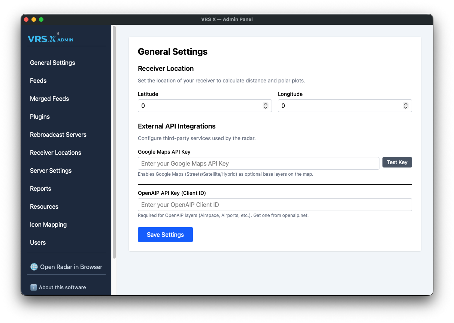
Task: Go to the Users page
Action: (38, 242)
